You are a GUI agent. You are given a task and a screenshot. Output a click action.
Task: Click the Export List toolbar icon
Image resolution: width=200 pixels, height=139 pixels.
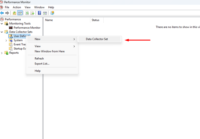pyautogui.click(x=32, y=13)
